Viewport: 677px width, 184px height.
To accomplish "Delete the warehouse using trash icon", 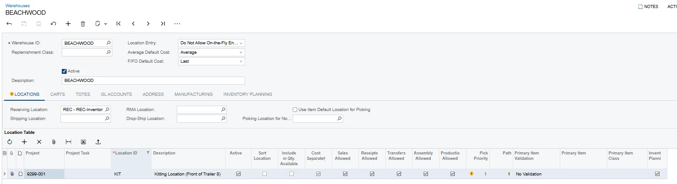I will click(x=83, y=24).
